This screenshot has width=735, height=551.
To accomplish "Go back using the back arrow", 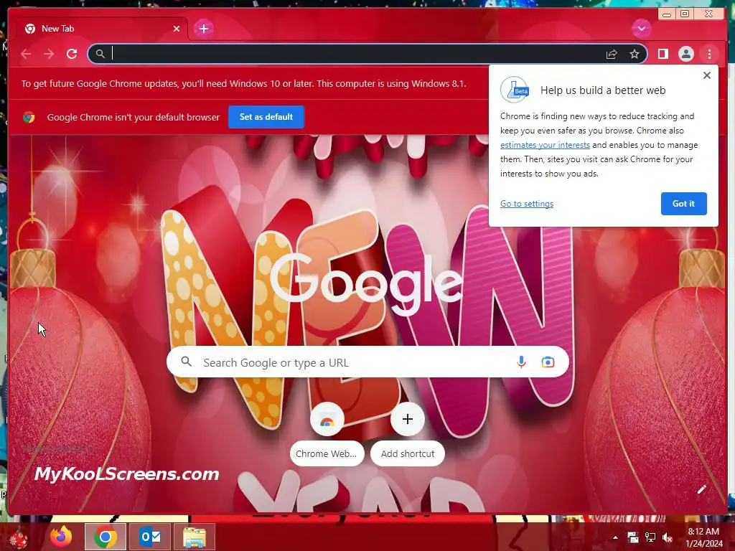I will [x=26, y=54].
